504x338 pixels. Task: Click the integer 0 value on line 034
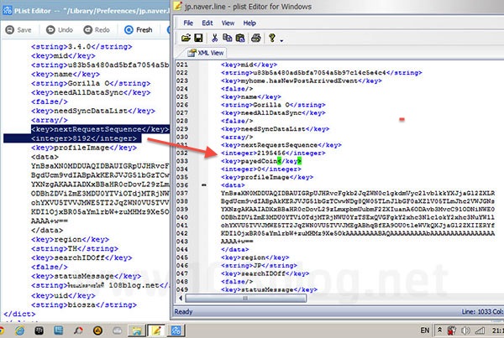(261, 169)
